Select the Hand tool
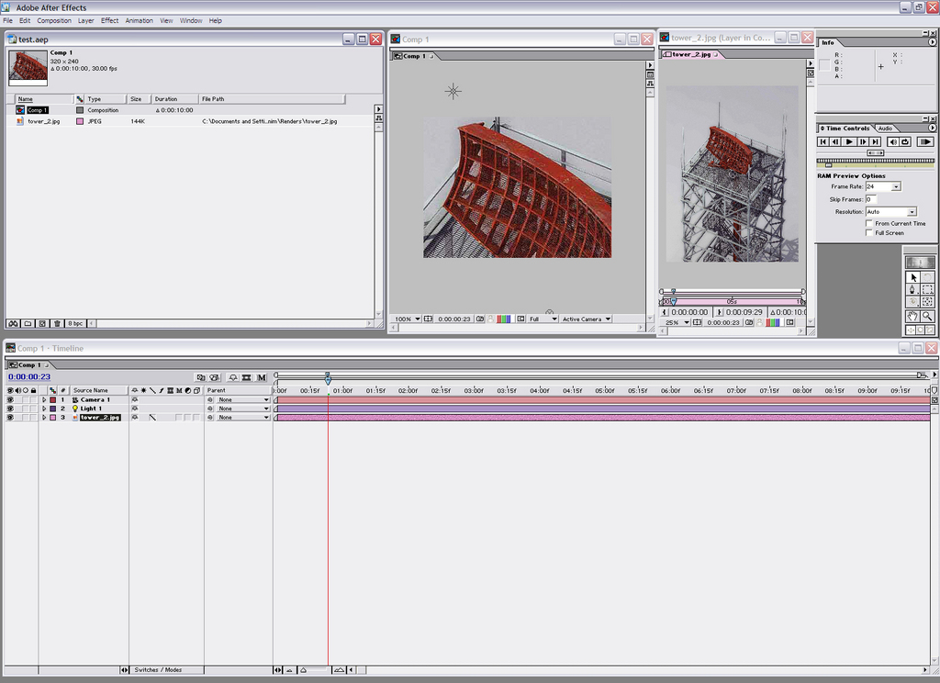 (913, 316)
